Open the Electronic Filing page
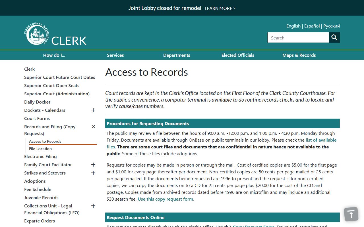Viewport: 364px width, 227px height. [x=40, y=156]
